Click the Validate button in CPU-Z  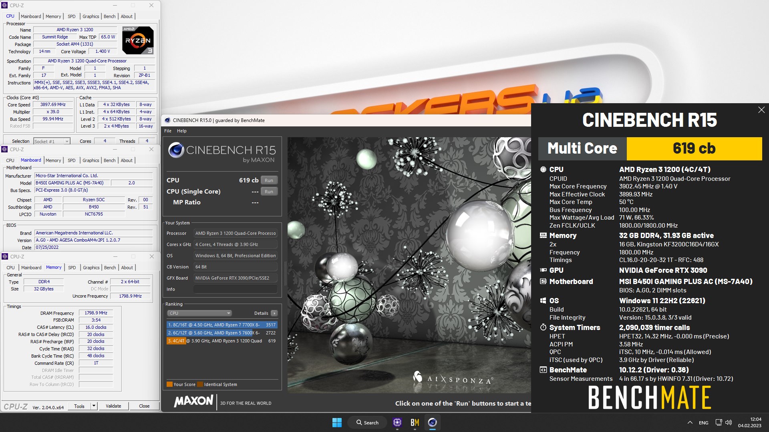tap(113, 406)
